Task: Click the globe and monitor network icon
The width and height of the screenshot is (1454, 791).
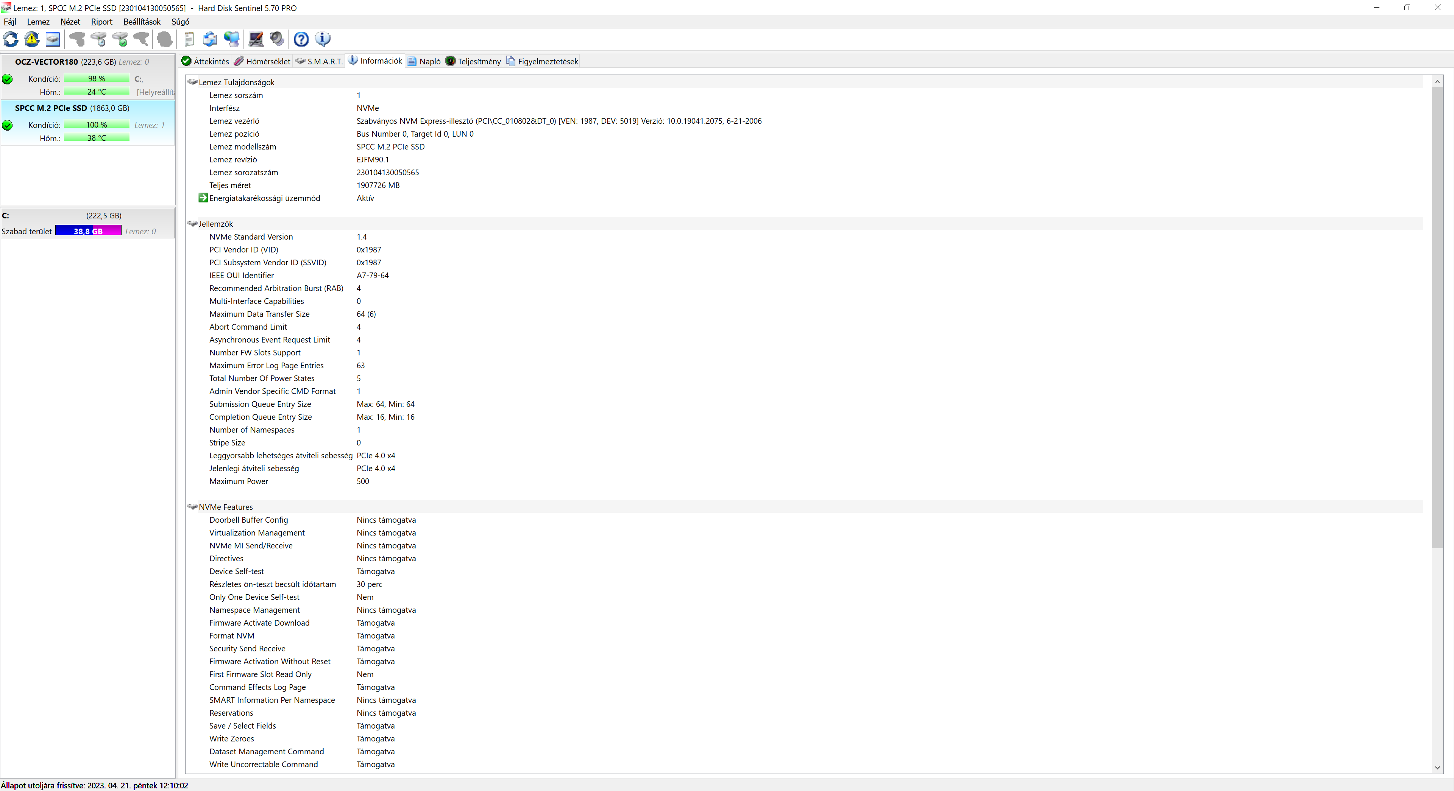Action: 231,39
